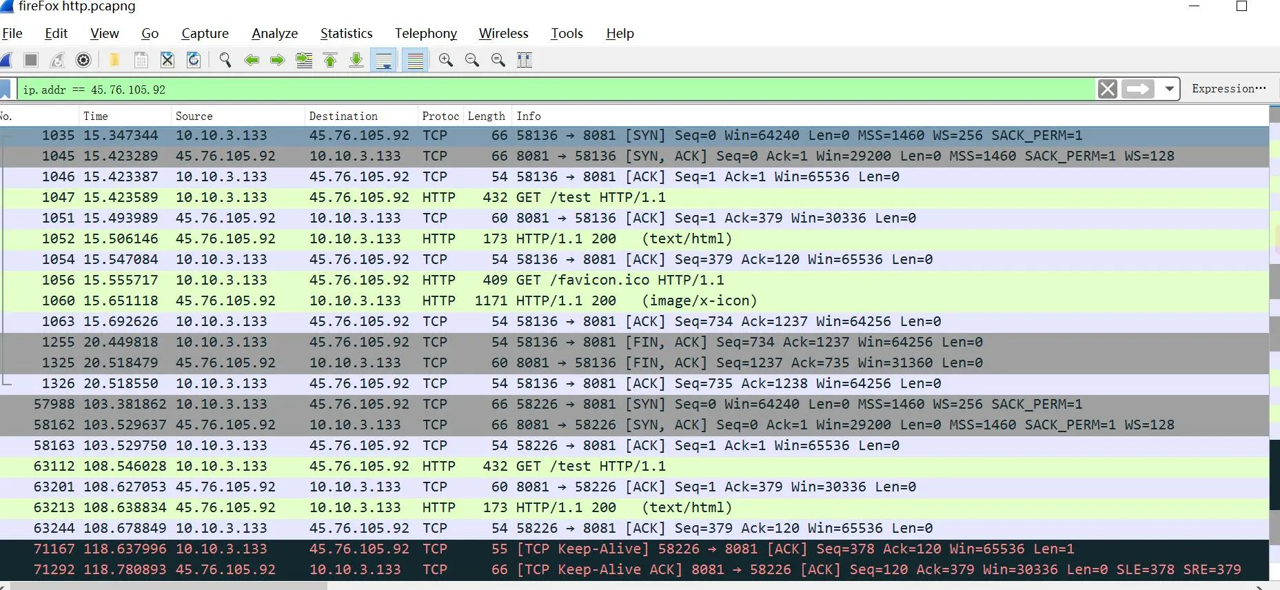Select packet 58162 SYN, ACK row
The height and width of the screenshot is (590, 1280).
(634, 425)
